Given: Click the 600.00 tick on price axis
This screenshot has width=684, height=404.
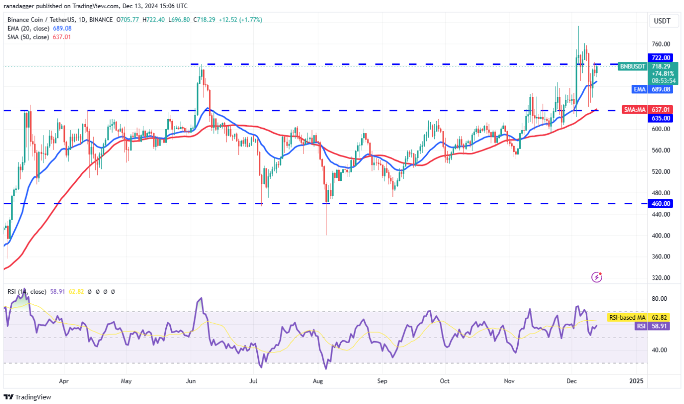Looking at the screenshot, I should (x=660, y=129).
